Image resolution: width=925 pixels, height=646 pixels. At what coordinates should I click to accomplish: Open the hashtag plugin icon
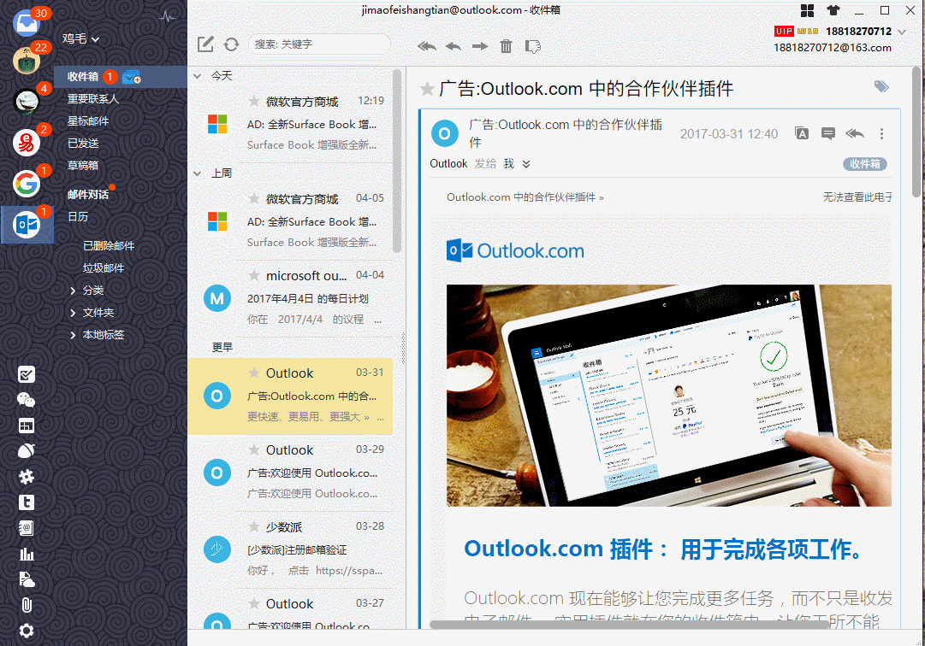pyautogui.click(x=27, y=477)
